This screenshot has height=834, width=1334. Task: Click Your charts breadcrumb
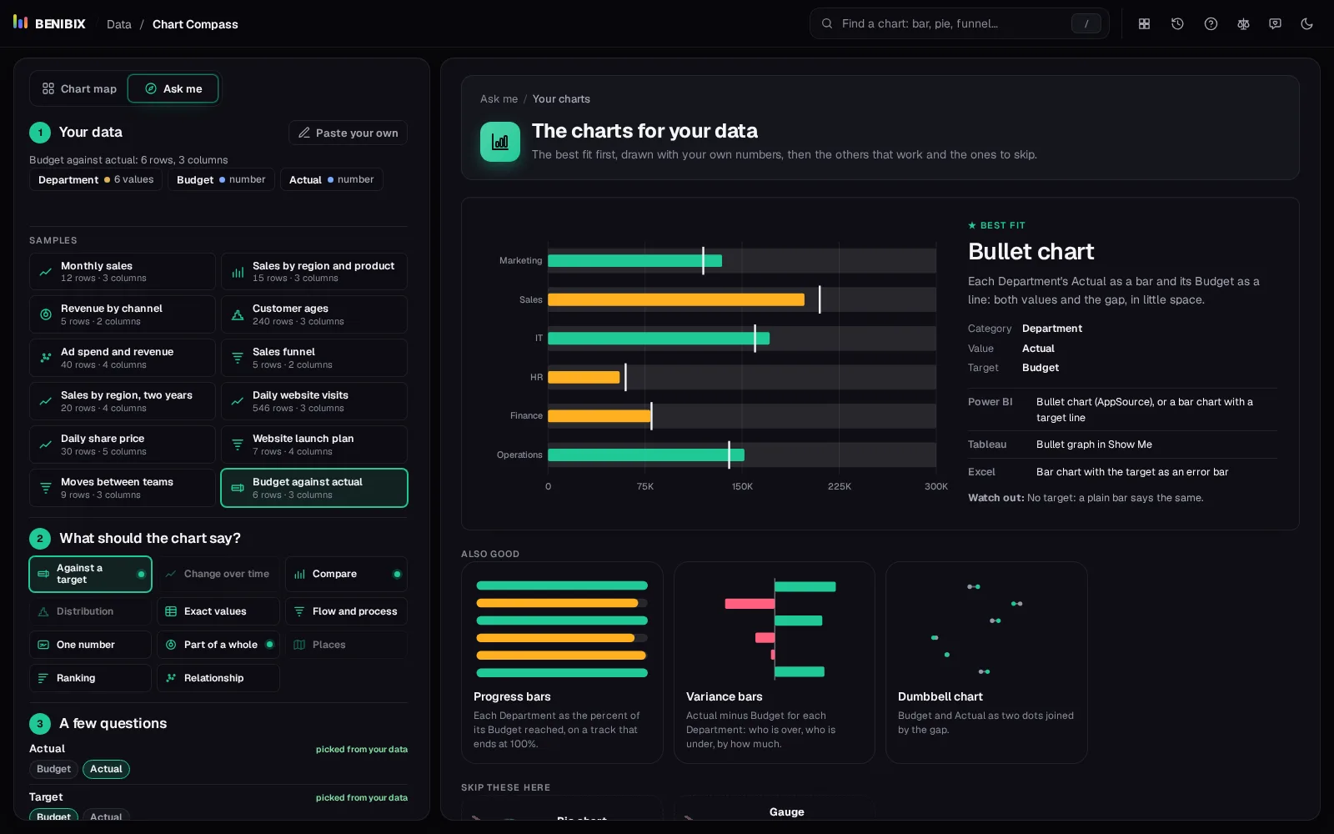click(561, 98)
